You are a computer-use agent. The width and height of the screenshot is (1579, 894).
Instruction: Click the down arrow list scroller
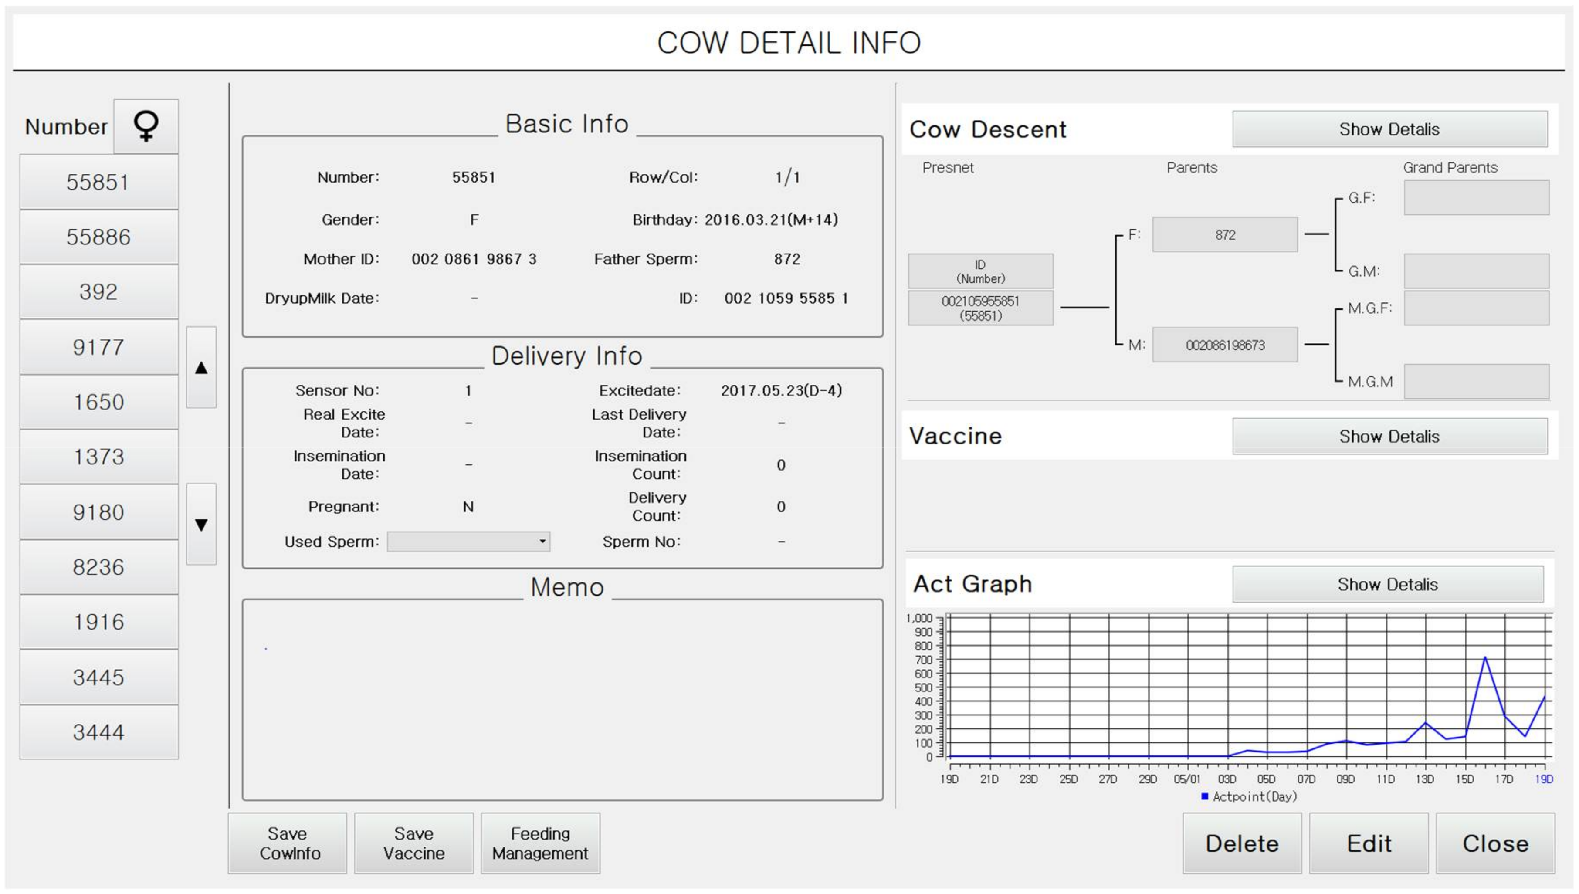click(x=201, y=525)
